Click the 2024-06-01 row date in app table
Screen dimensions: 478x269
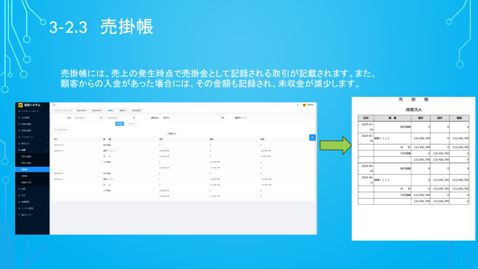pyautogui.click(x=59, y=174)
